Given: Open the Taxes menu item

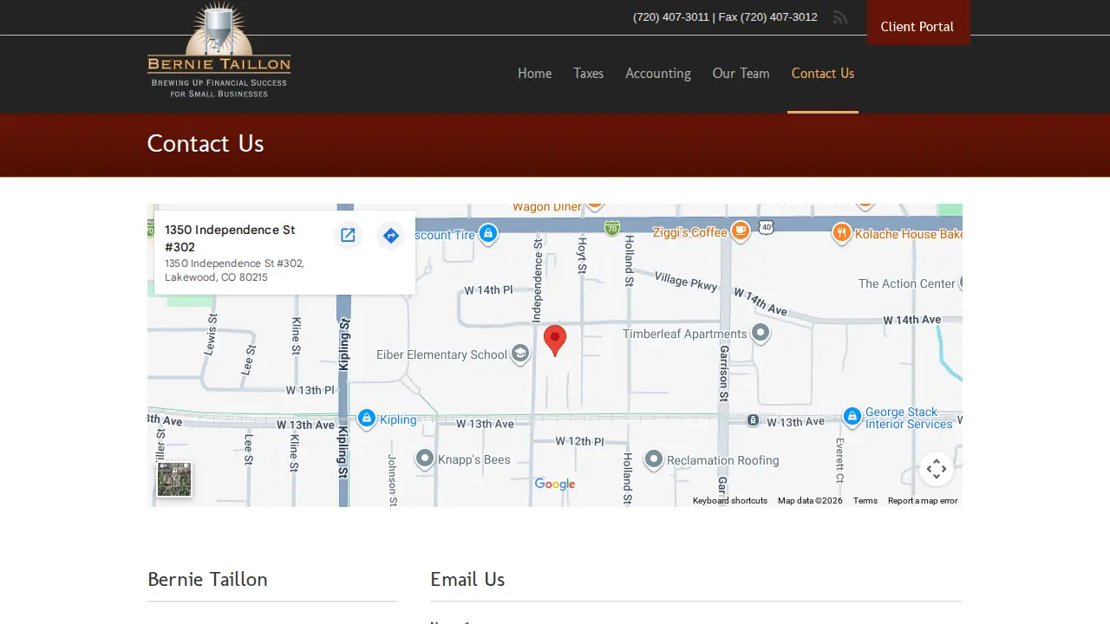Looking at the screenshot, I should [x=588, y=74].
